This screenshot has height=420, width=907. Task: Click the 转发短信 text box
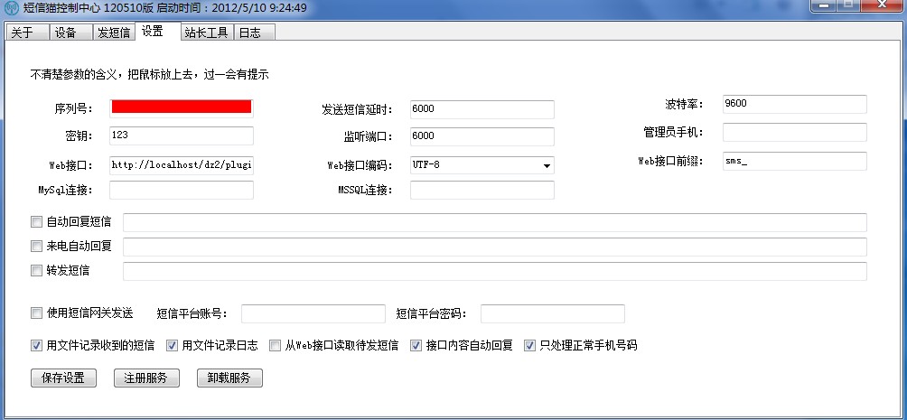pos(494,271)
